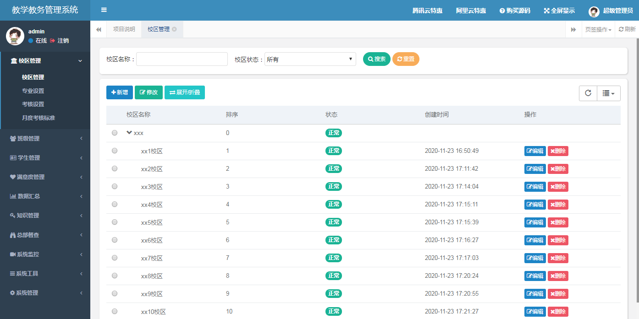Collapse the xxx tree node chevron
Screen dimensions: 639x319
[129, 132]
